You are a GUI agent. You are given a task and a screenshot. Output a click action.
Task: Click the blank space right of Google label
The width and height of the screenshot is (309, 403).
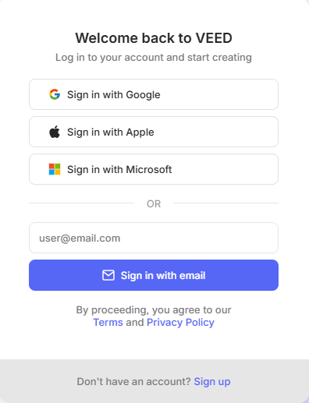(x=218, y=94)
